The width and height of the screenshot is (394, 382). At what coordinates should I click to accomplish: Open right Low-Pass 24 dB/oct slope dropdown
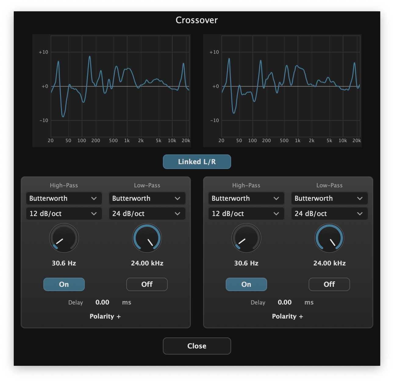click(329, 214)
